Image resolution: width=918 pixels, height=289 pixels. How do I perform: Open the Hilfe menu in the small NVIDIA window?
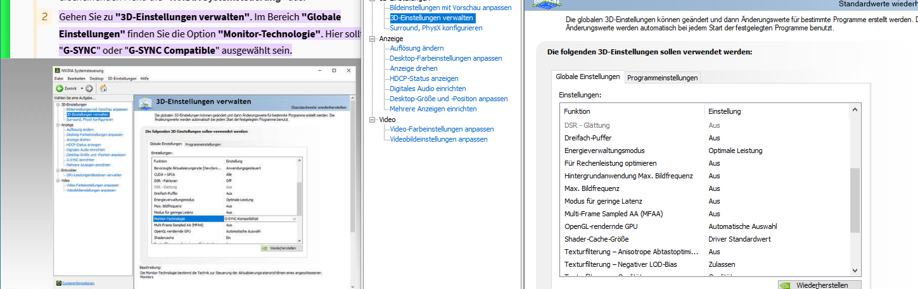[x=144, y=78]
